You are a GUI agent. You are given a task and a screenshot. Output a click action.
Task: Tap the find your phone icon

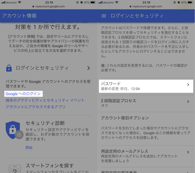pyautogui.click(x=13, y=169)
